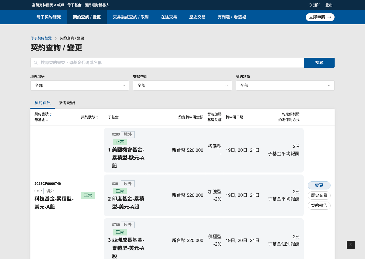Click 美國機會基金-累積型-歐元-A股 sub-fund

[x=128, y=158]
